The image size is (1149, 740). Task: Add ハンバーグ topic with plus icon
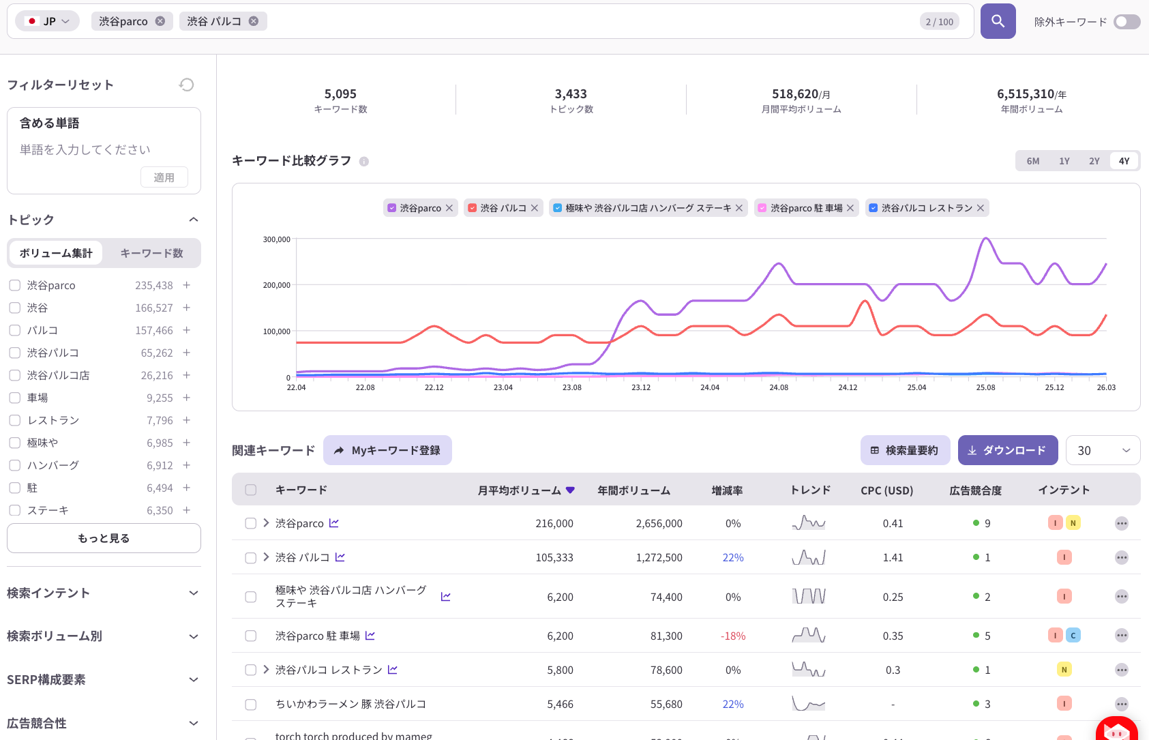point(186,465)
